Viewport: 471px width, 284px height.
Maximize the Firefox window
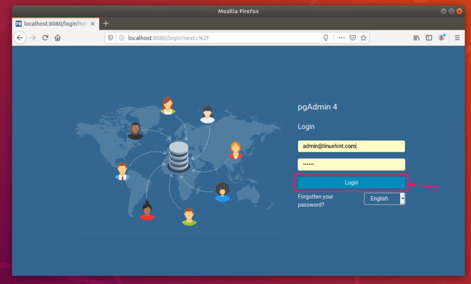point(451,11)
